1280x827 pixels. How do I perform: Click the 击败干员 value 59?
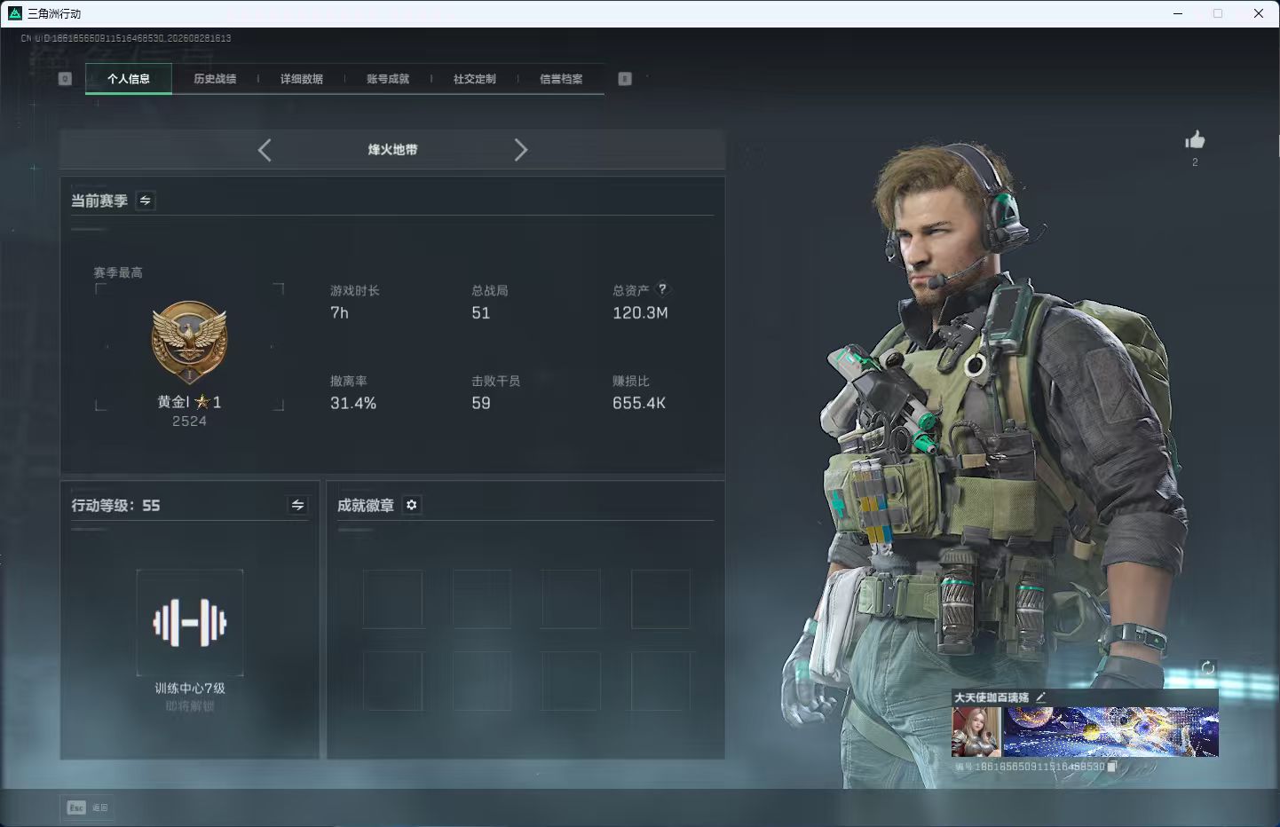[481, 404]
